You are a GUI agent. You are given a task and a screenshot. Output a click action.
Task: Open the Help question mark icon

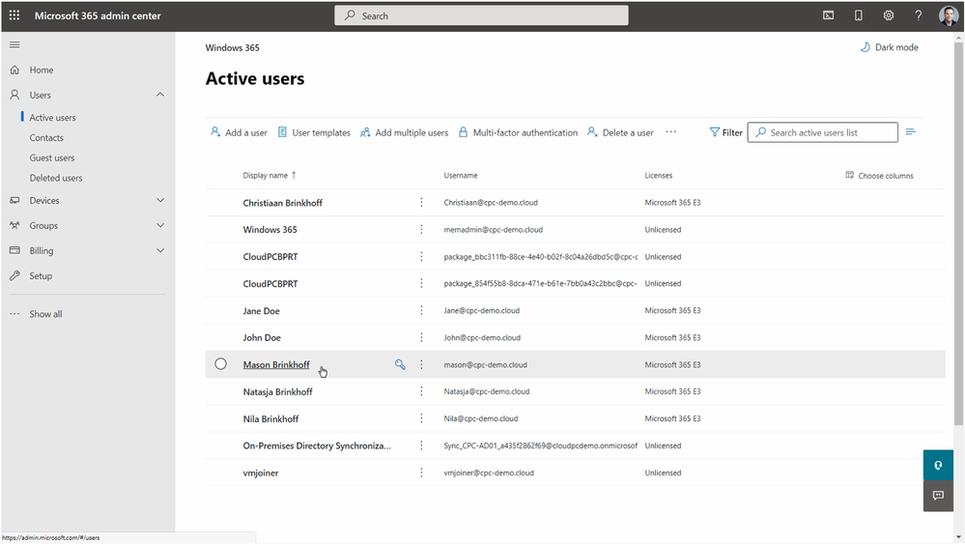pyautogui.click(x=919, y=15)
